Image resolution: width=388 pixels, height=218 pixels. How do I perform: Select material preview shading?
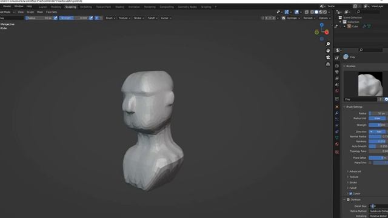tap(321, 12)
